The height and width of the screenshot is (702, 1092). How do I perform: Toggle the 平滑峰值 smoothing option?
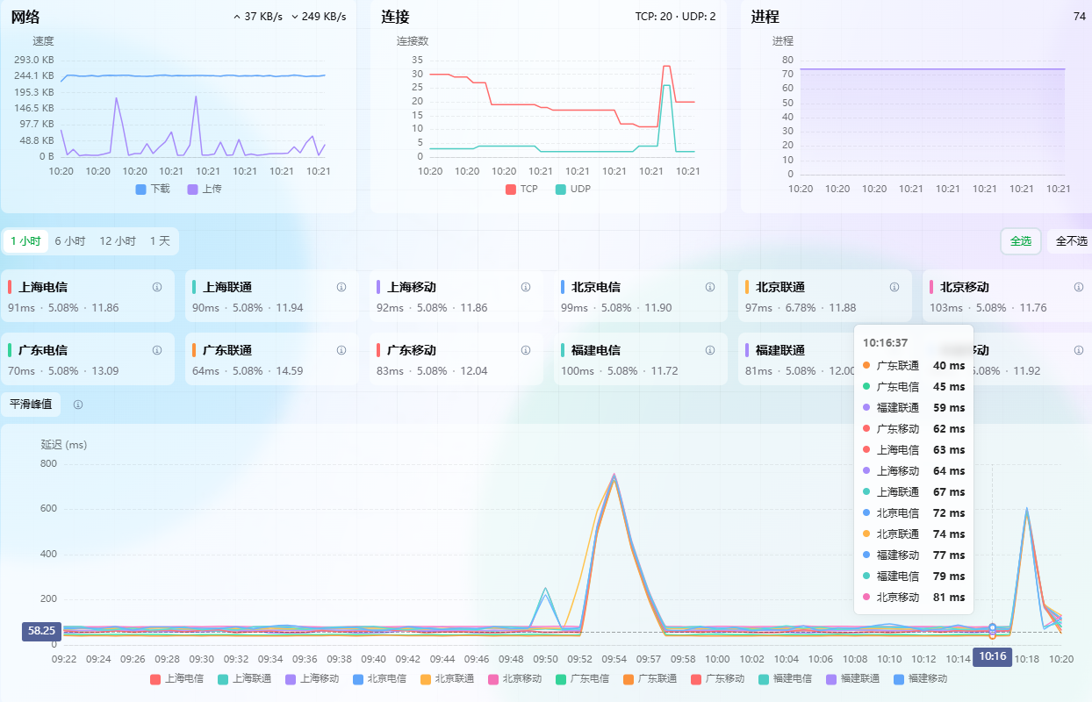(31, 405)
